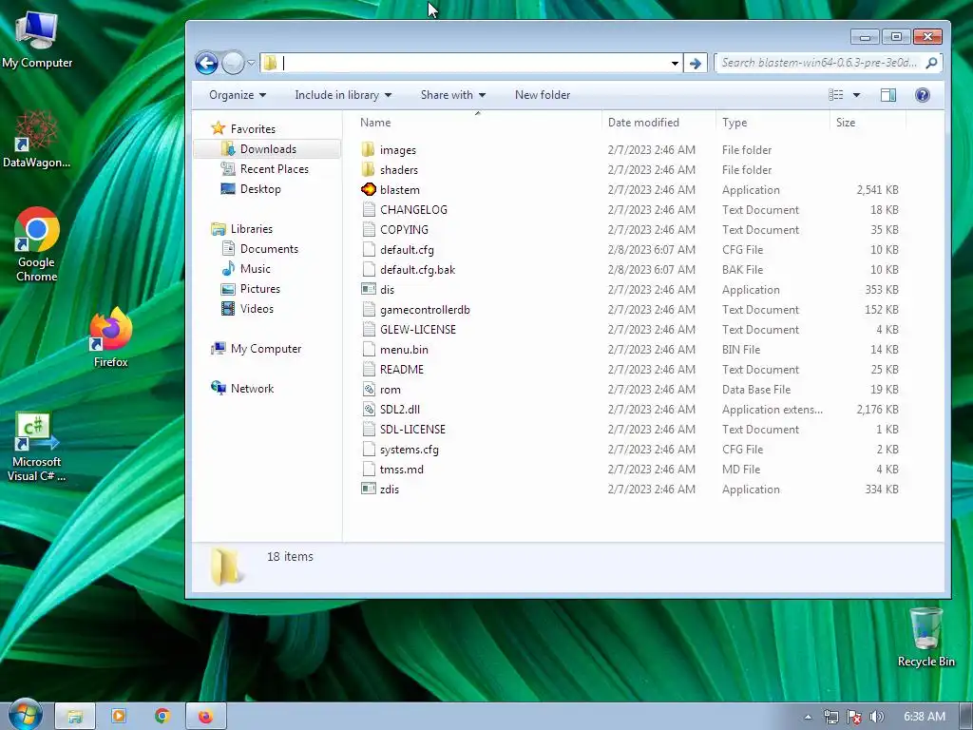
Task: Select Google Chrome desktop shortcut
Action: [37, 244]
